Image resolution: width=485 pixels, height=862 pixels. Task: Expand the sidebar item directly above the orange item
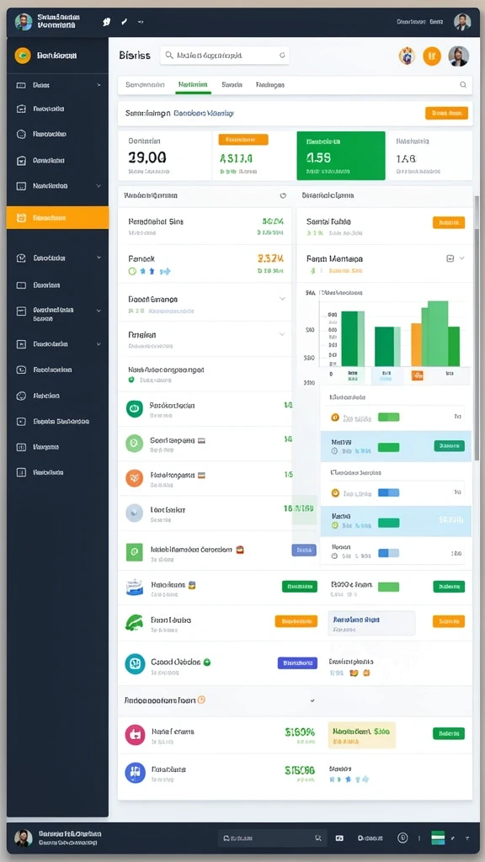click(x=99, y=186)
